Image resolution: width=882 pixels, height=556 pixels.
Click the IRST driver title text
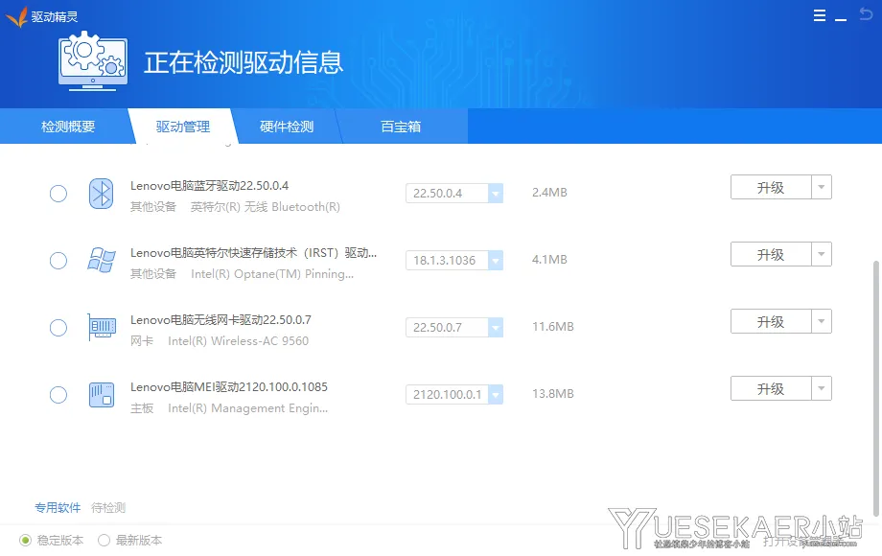253,253
